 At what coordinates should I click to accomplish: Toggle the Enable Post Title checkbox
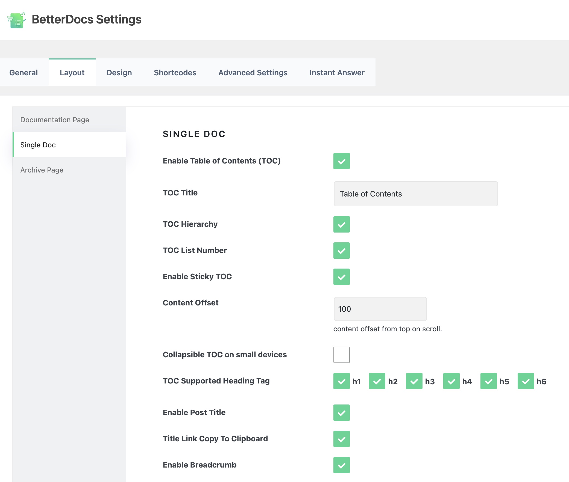coord(341,413)
